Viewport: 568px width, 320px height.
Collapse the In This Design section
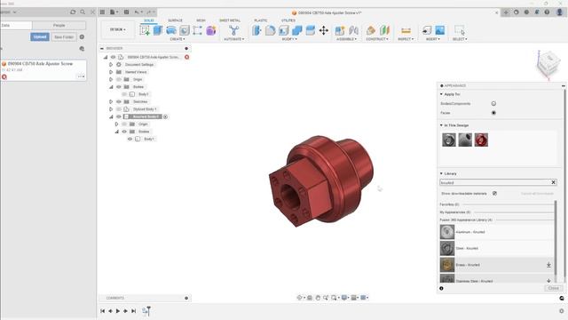441,125
